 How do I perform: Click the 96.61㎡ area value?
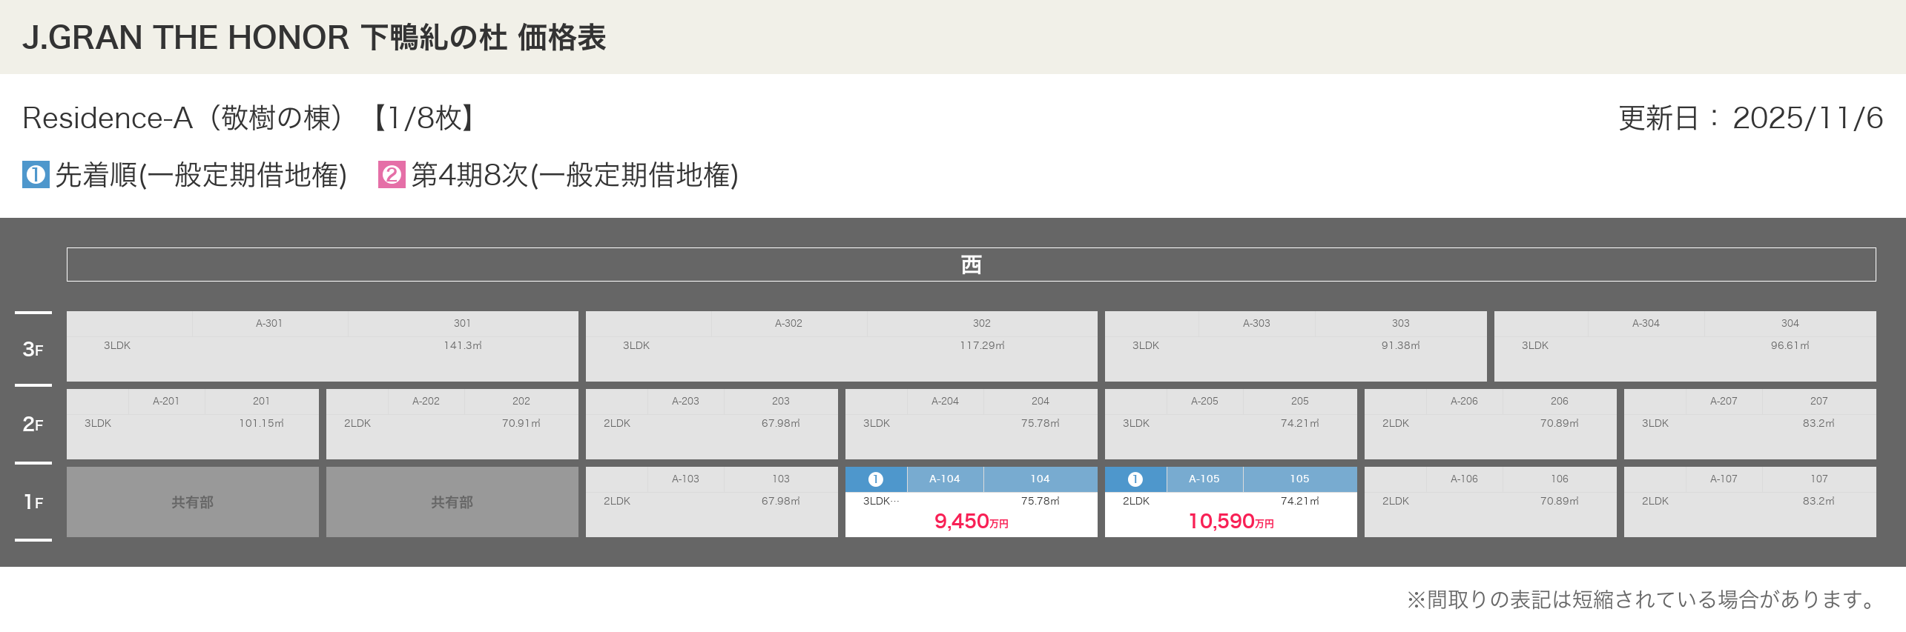1790,345
